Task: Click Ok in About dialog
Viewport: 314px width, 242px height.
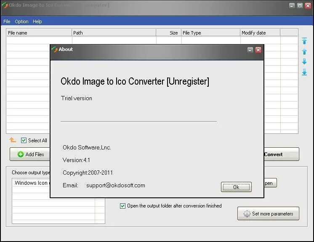Action: [236, 187]
